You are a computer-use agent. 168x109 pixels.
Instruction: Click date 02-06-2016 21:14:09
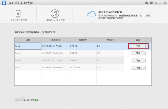(52, 60)
